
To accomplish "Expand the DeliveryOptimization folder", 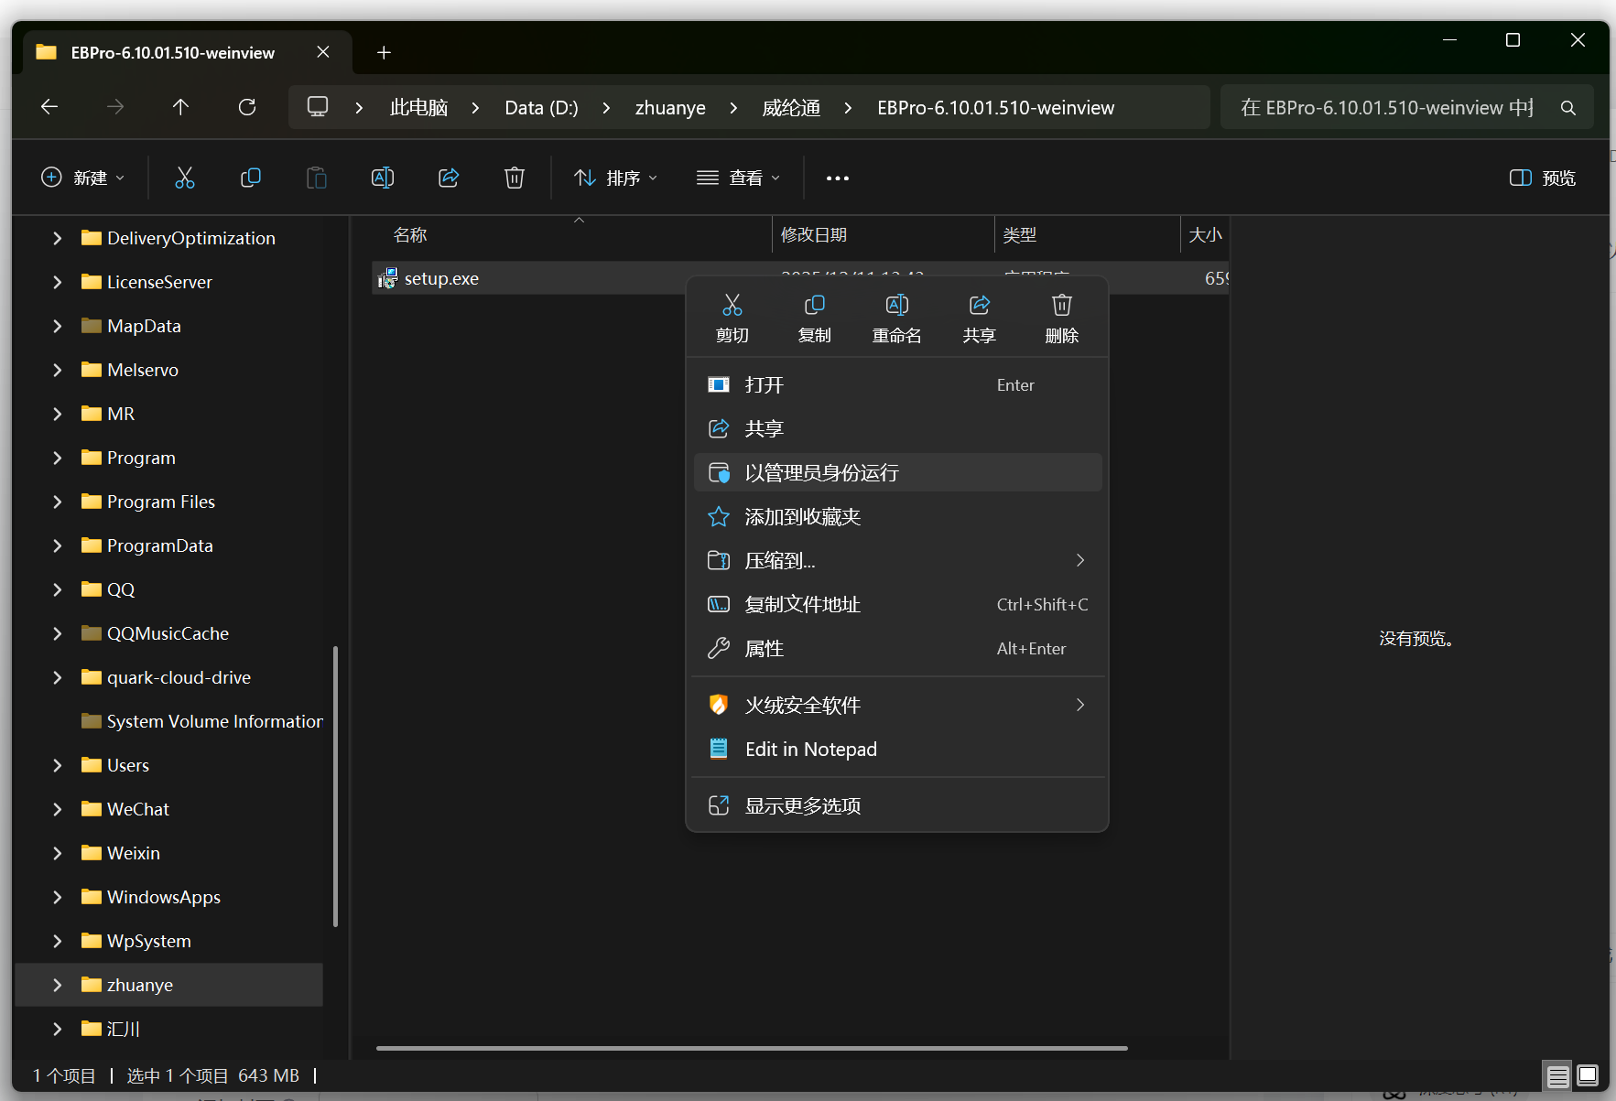I will click(x=58, y=238).
